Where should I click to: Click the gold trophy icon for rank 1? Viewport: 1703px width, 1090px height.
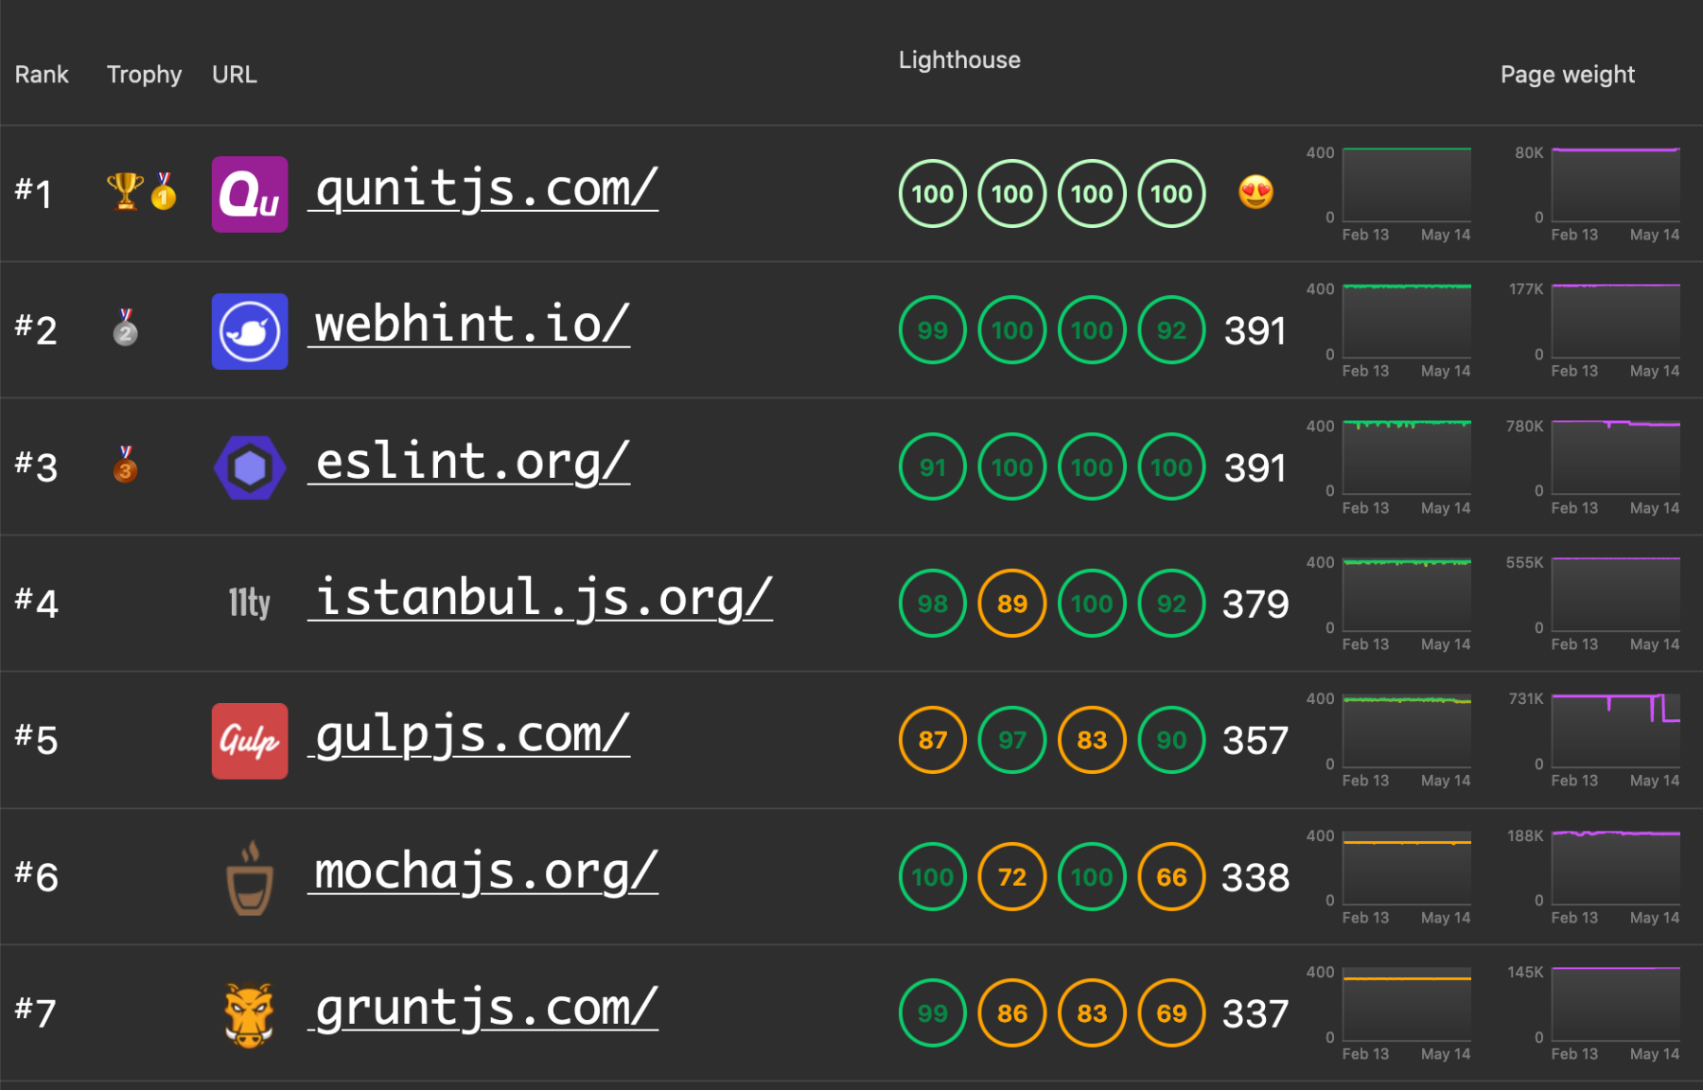[124, 191]
